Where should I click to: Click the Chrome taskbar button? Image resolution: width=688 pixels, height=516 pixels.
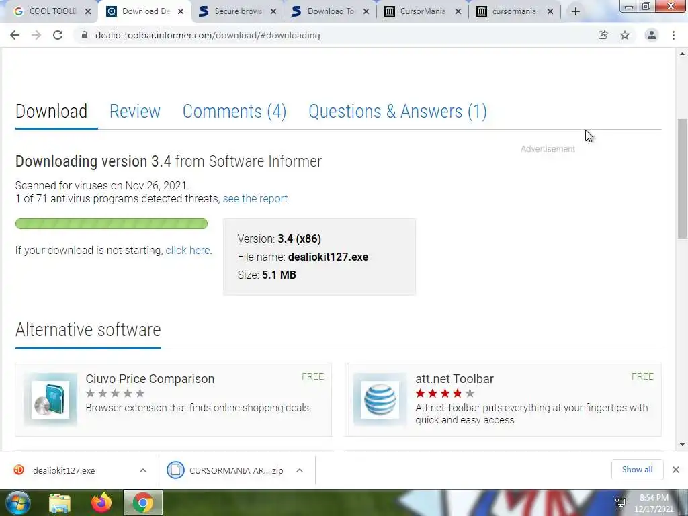tap(143, 503)
